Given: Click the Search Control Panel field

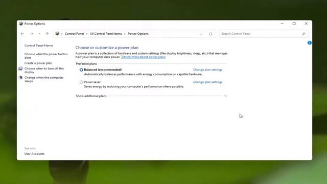Looking at the screenshot, I should 264,34.
